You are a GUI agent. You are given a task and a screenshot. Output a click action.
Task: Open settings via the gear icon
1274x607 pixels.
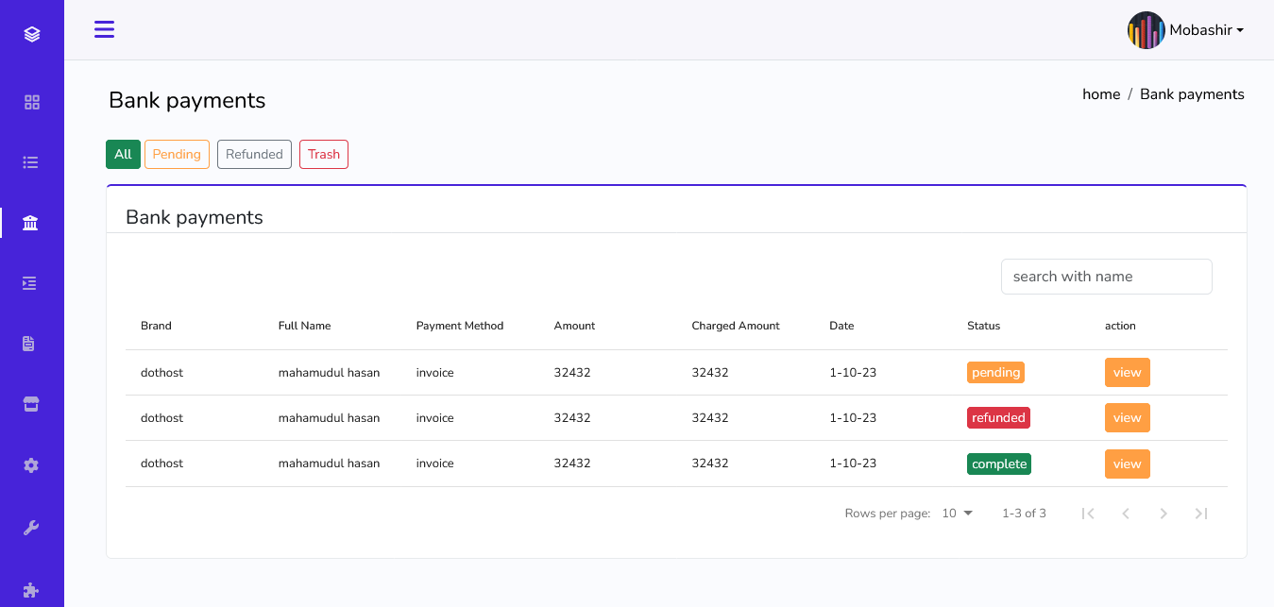[x=31, y=464]
